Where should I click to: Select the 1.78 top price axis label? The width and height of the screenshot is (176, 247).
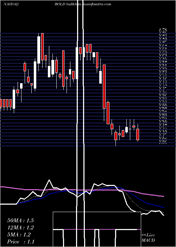(163, 30)
